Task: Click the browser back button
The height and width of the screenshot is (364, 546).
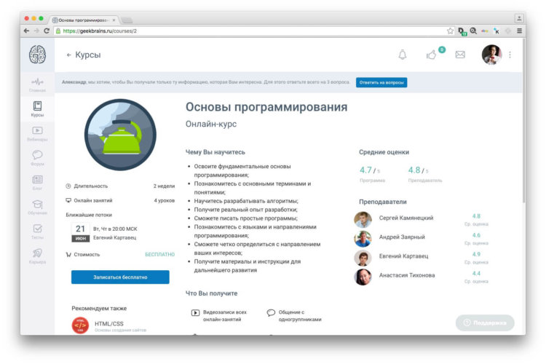Action: point(26,31)
